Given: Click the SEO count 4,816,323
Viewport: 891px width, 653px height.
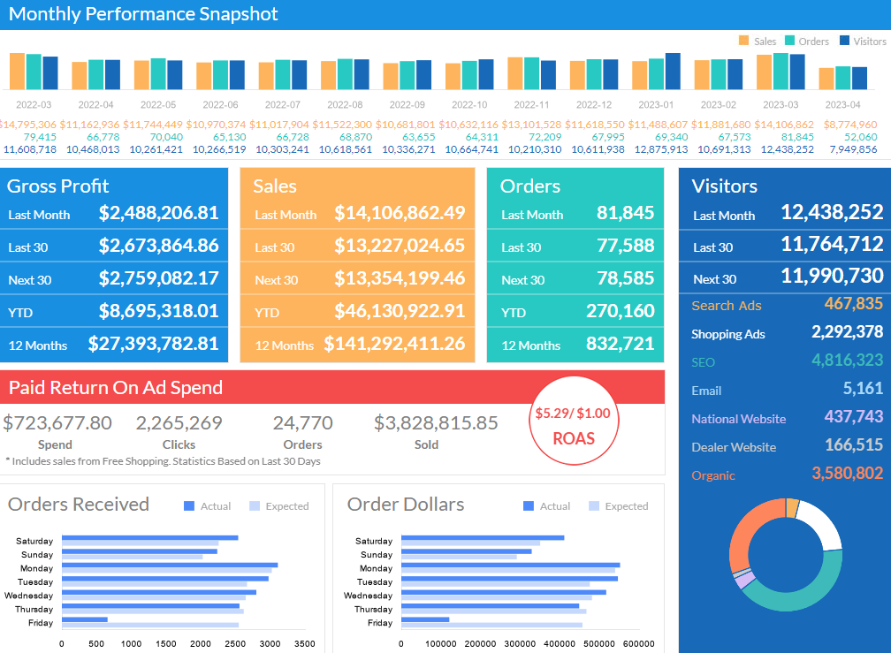Looking at the screenshot, I should coord(847,360).
